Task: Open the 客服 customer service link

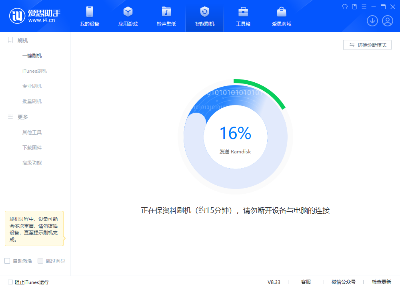Action: pos(306,282)
